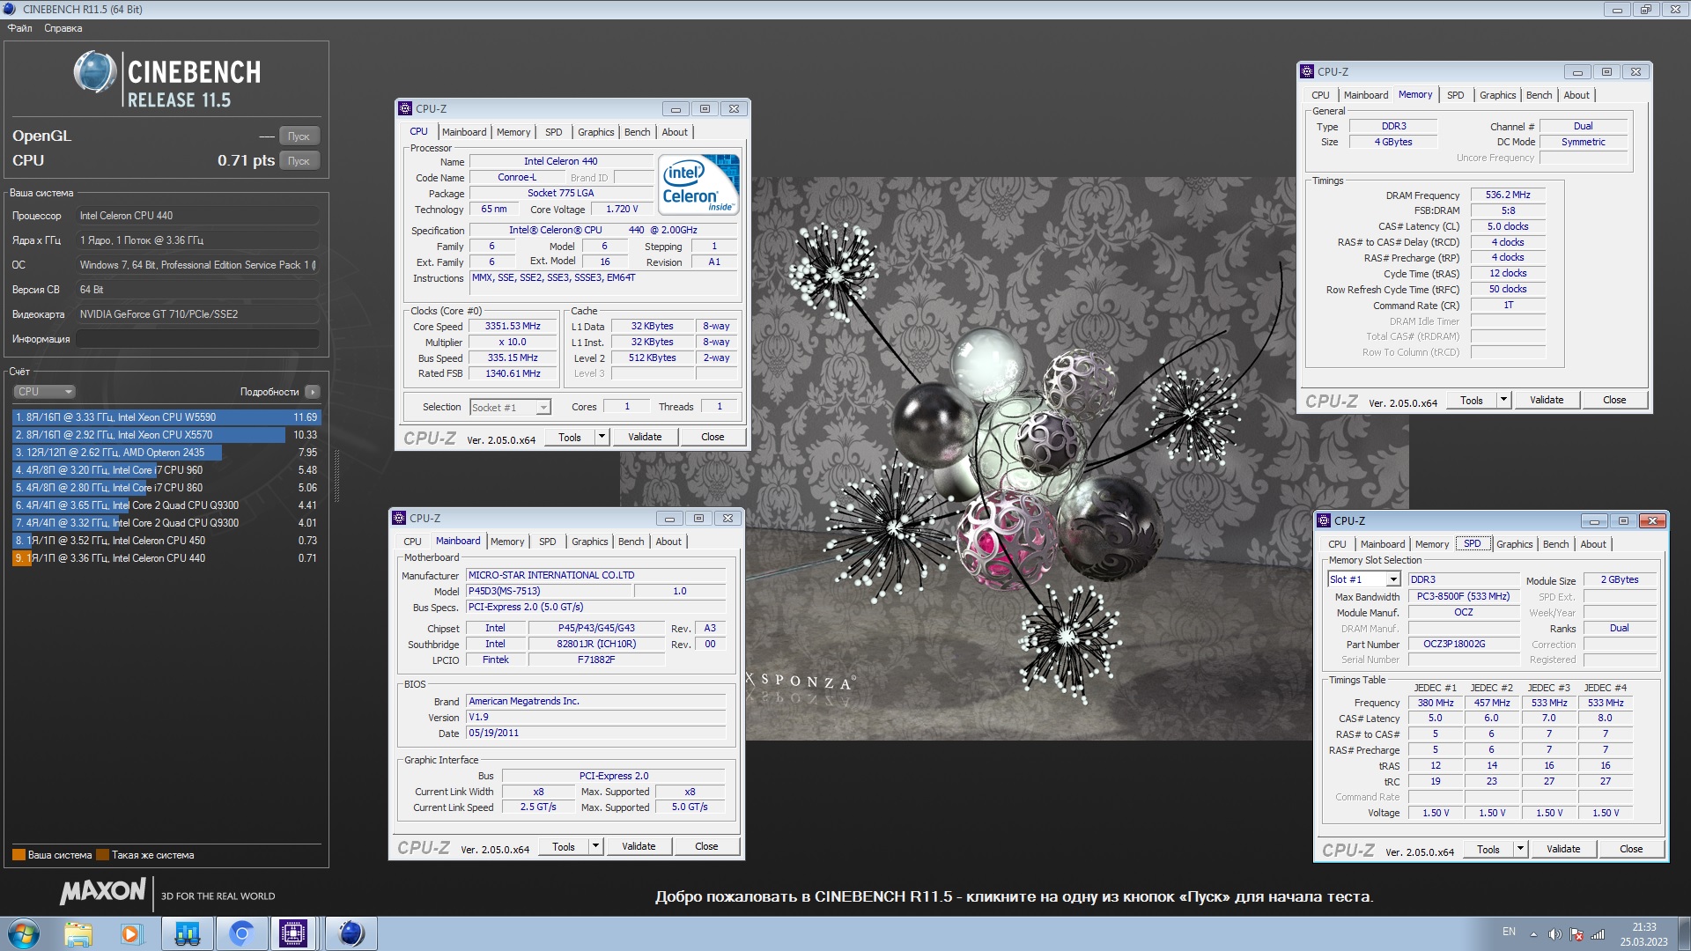
Task: Click the Cinebench title bar icon
Action: pos(10,10)
